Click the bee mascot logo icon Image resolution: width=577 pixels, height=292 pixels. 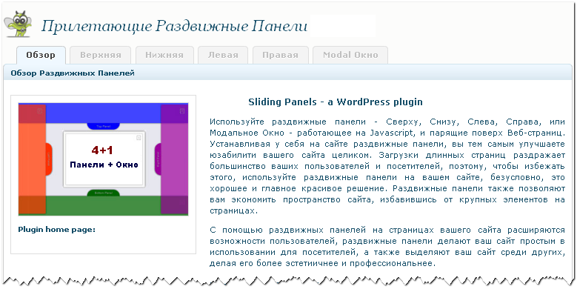click(x=18, y=24)
